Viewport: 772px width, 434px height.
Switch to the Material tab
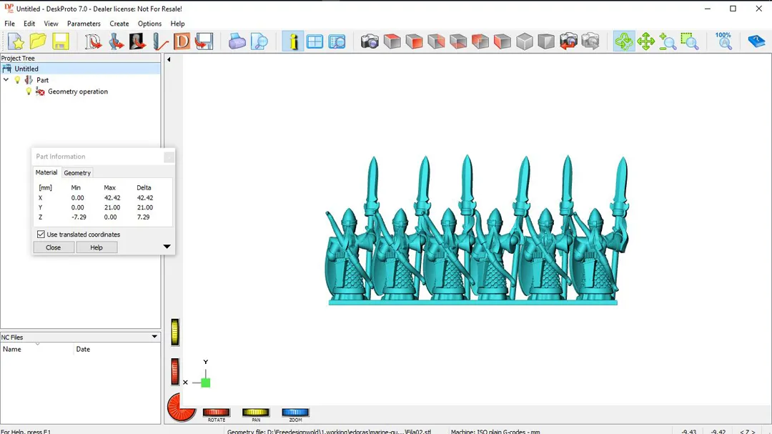pyautogui.click(x=46, y=172)
